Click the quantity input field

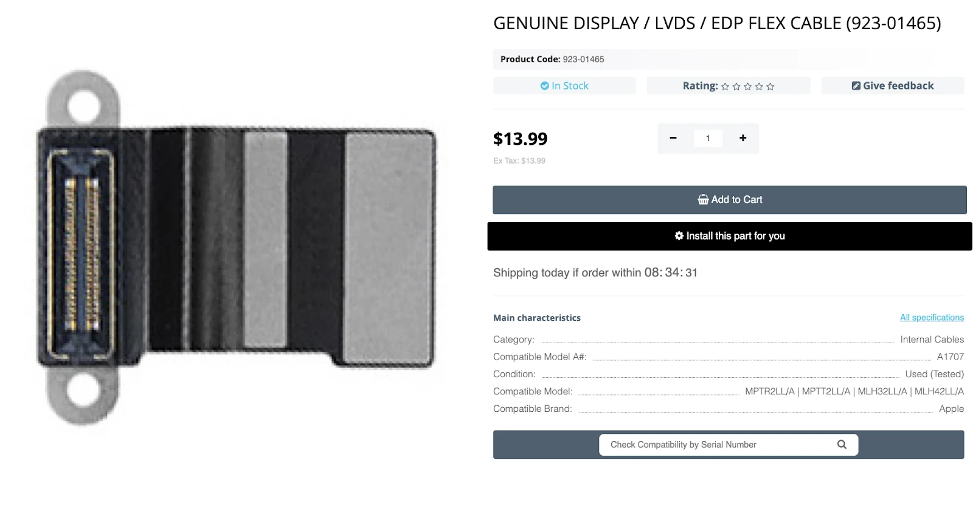(708, 138)
